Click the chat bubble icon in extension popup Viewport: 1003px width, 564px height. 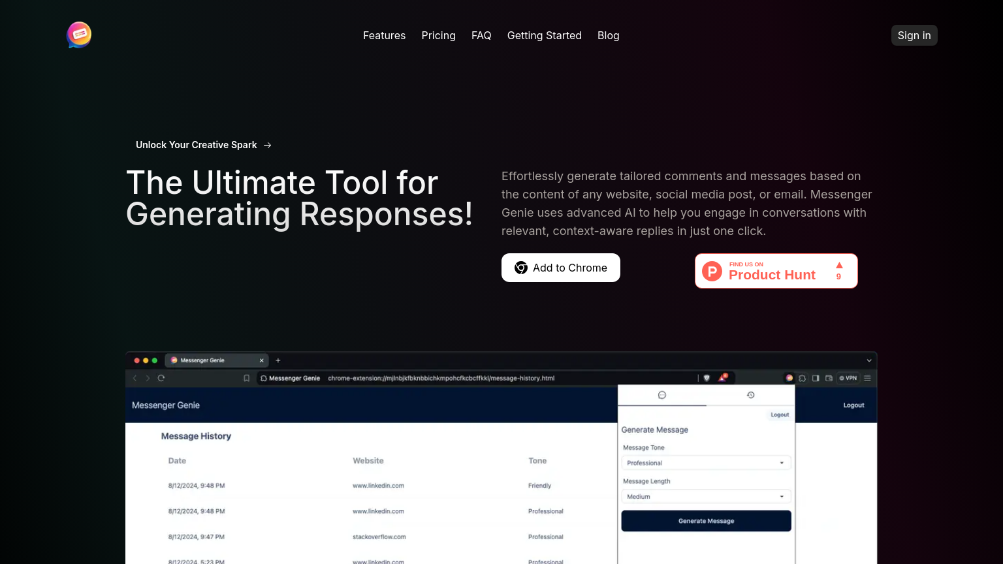point(661,395)
